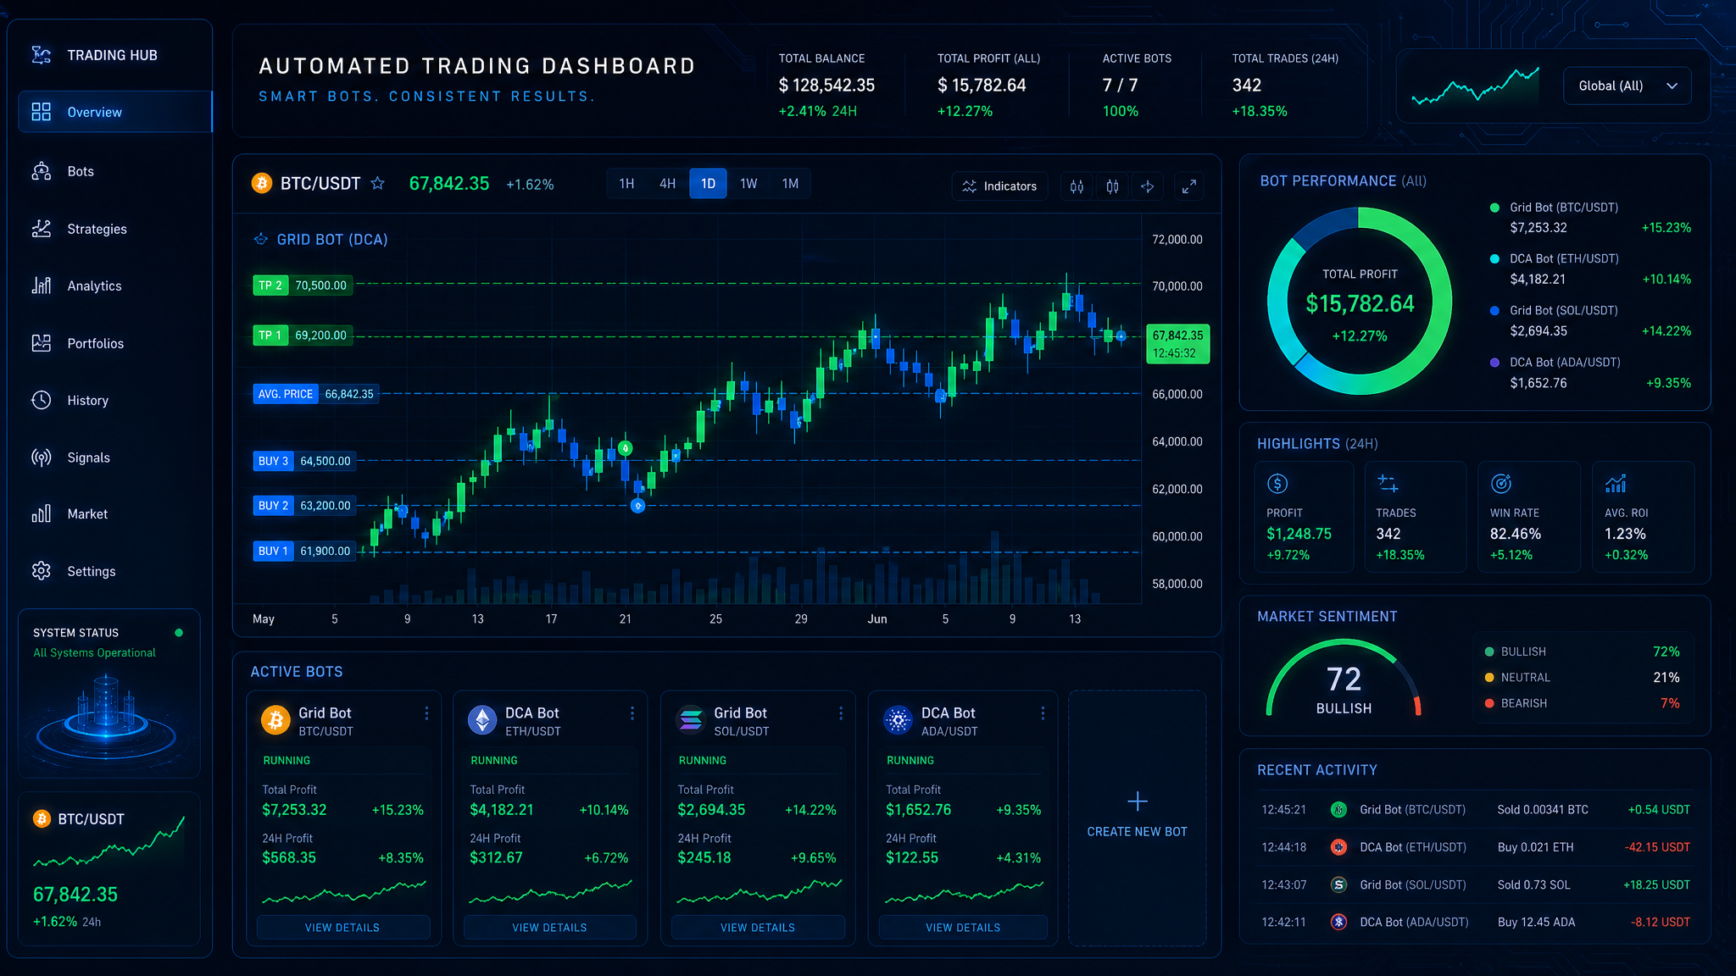View details for DCA Bot ADA/USDT

(x=963, y=928)
